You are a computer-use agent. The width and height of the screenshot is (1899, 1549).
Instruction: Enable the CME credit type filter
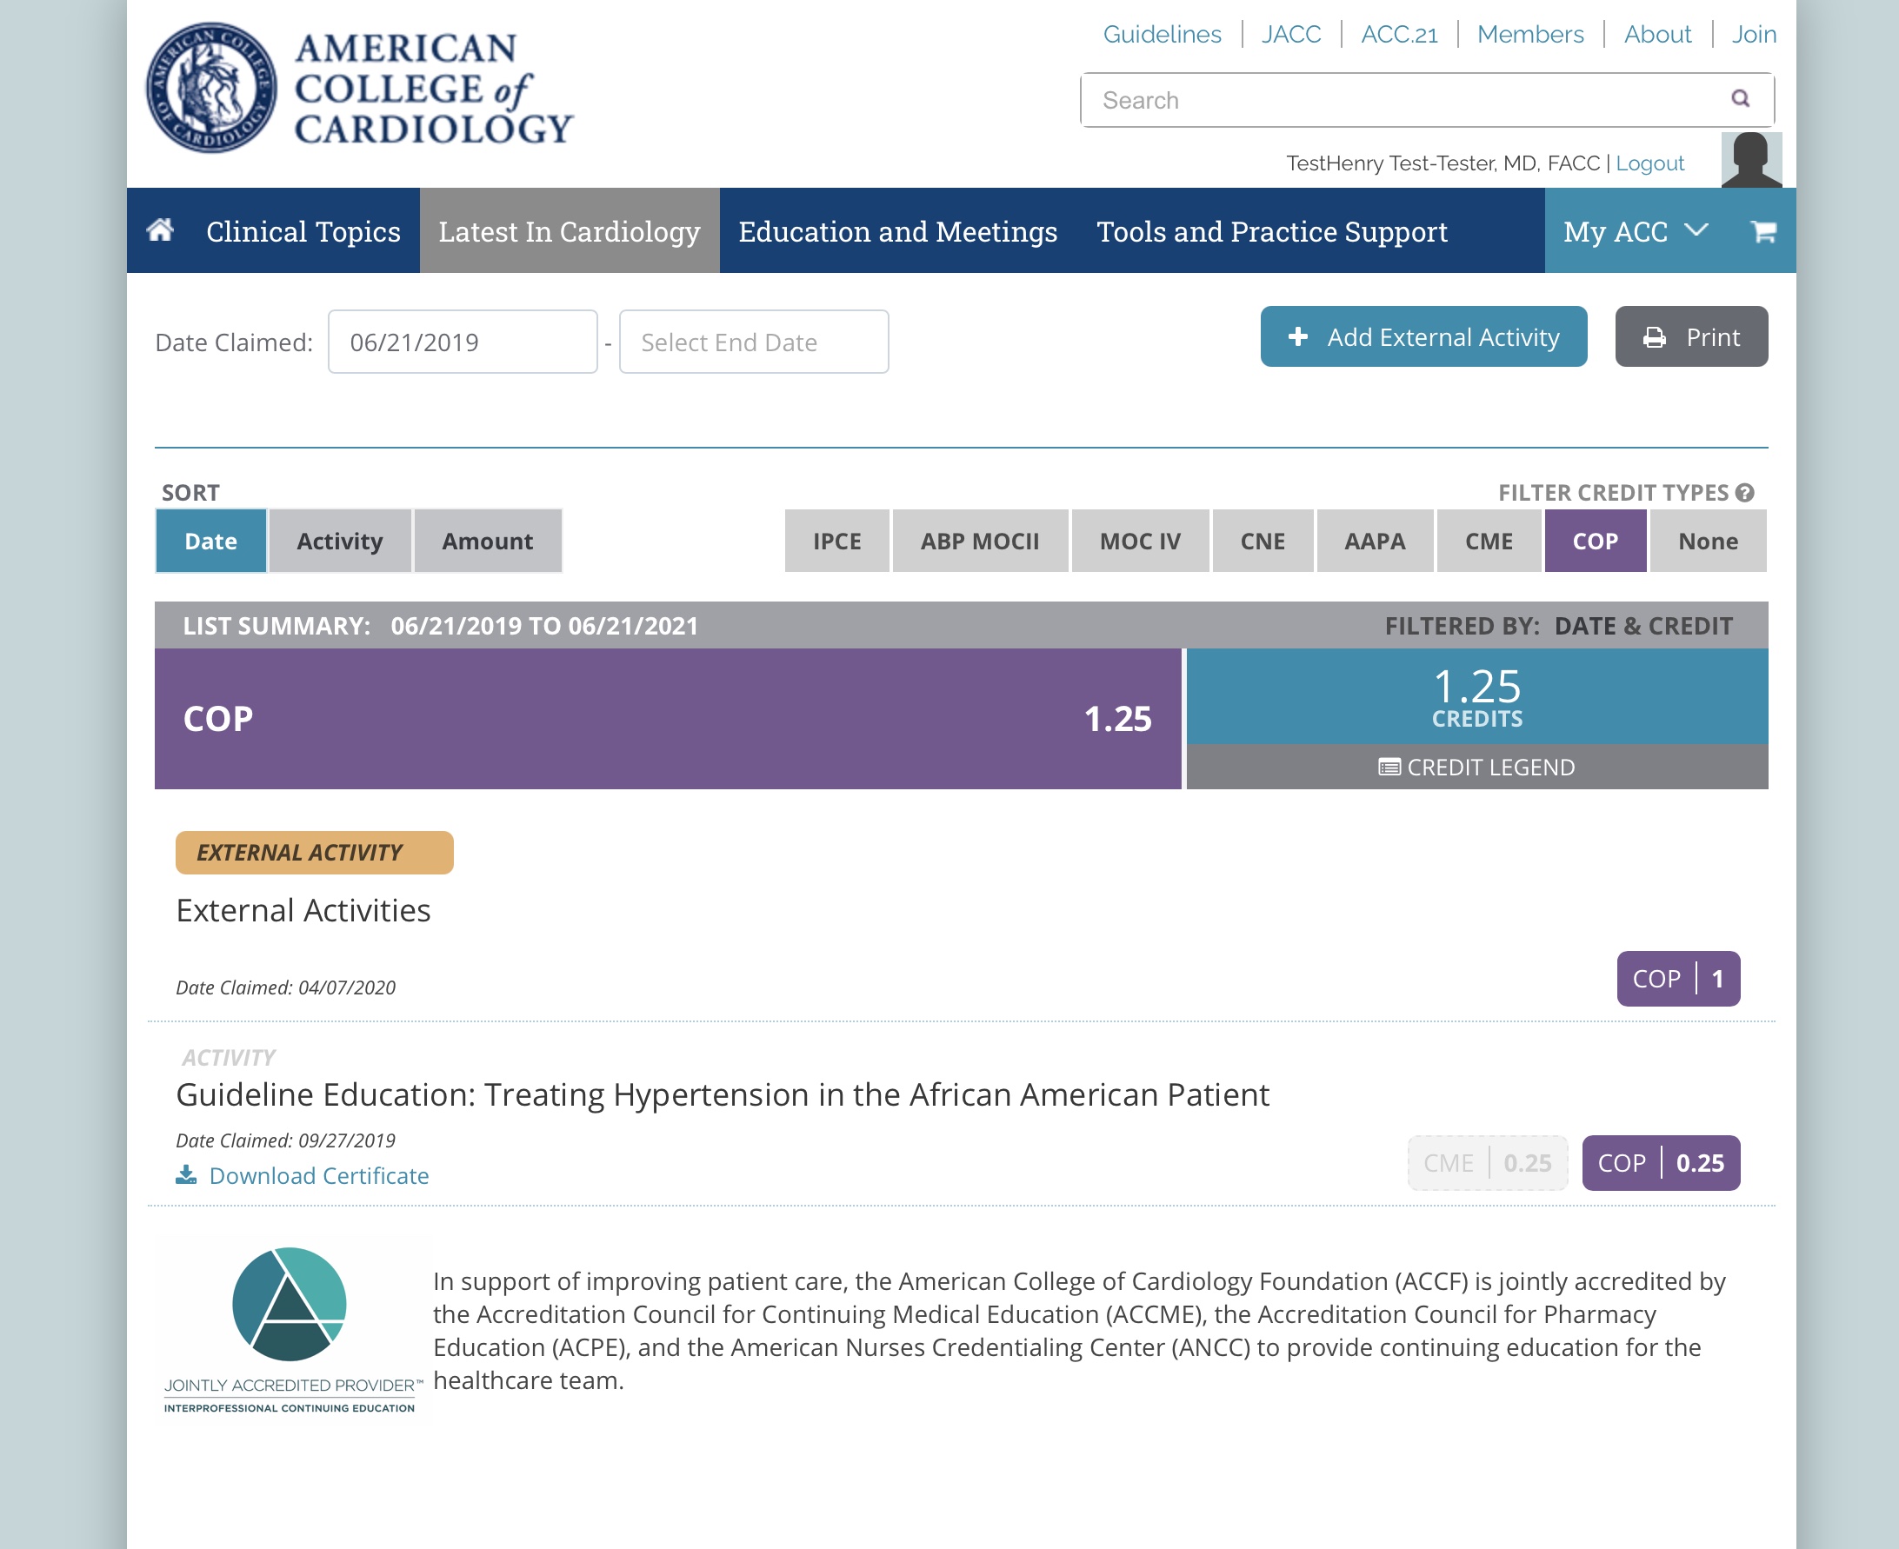pos(1488,541)
